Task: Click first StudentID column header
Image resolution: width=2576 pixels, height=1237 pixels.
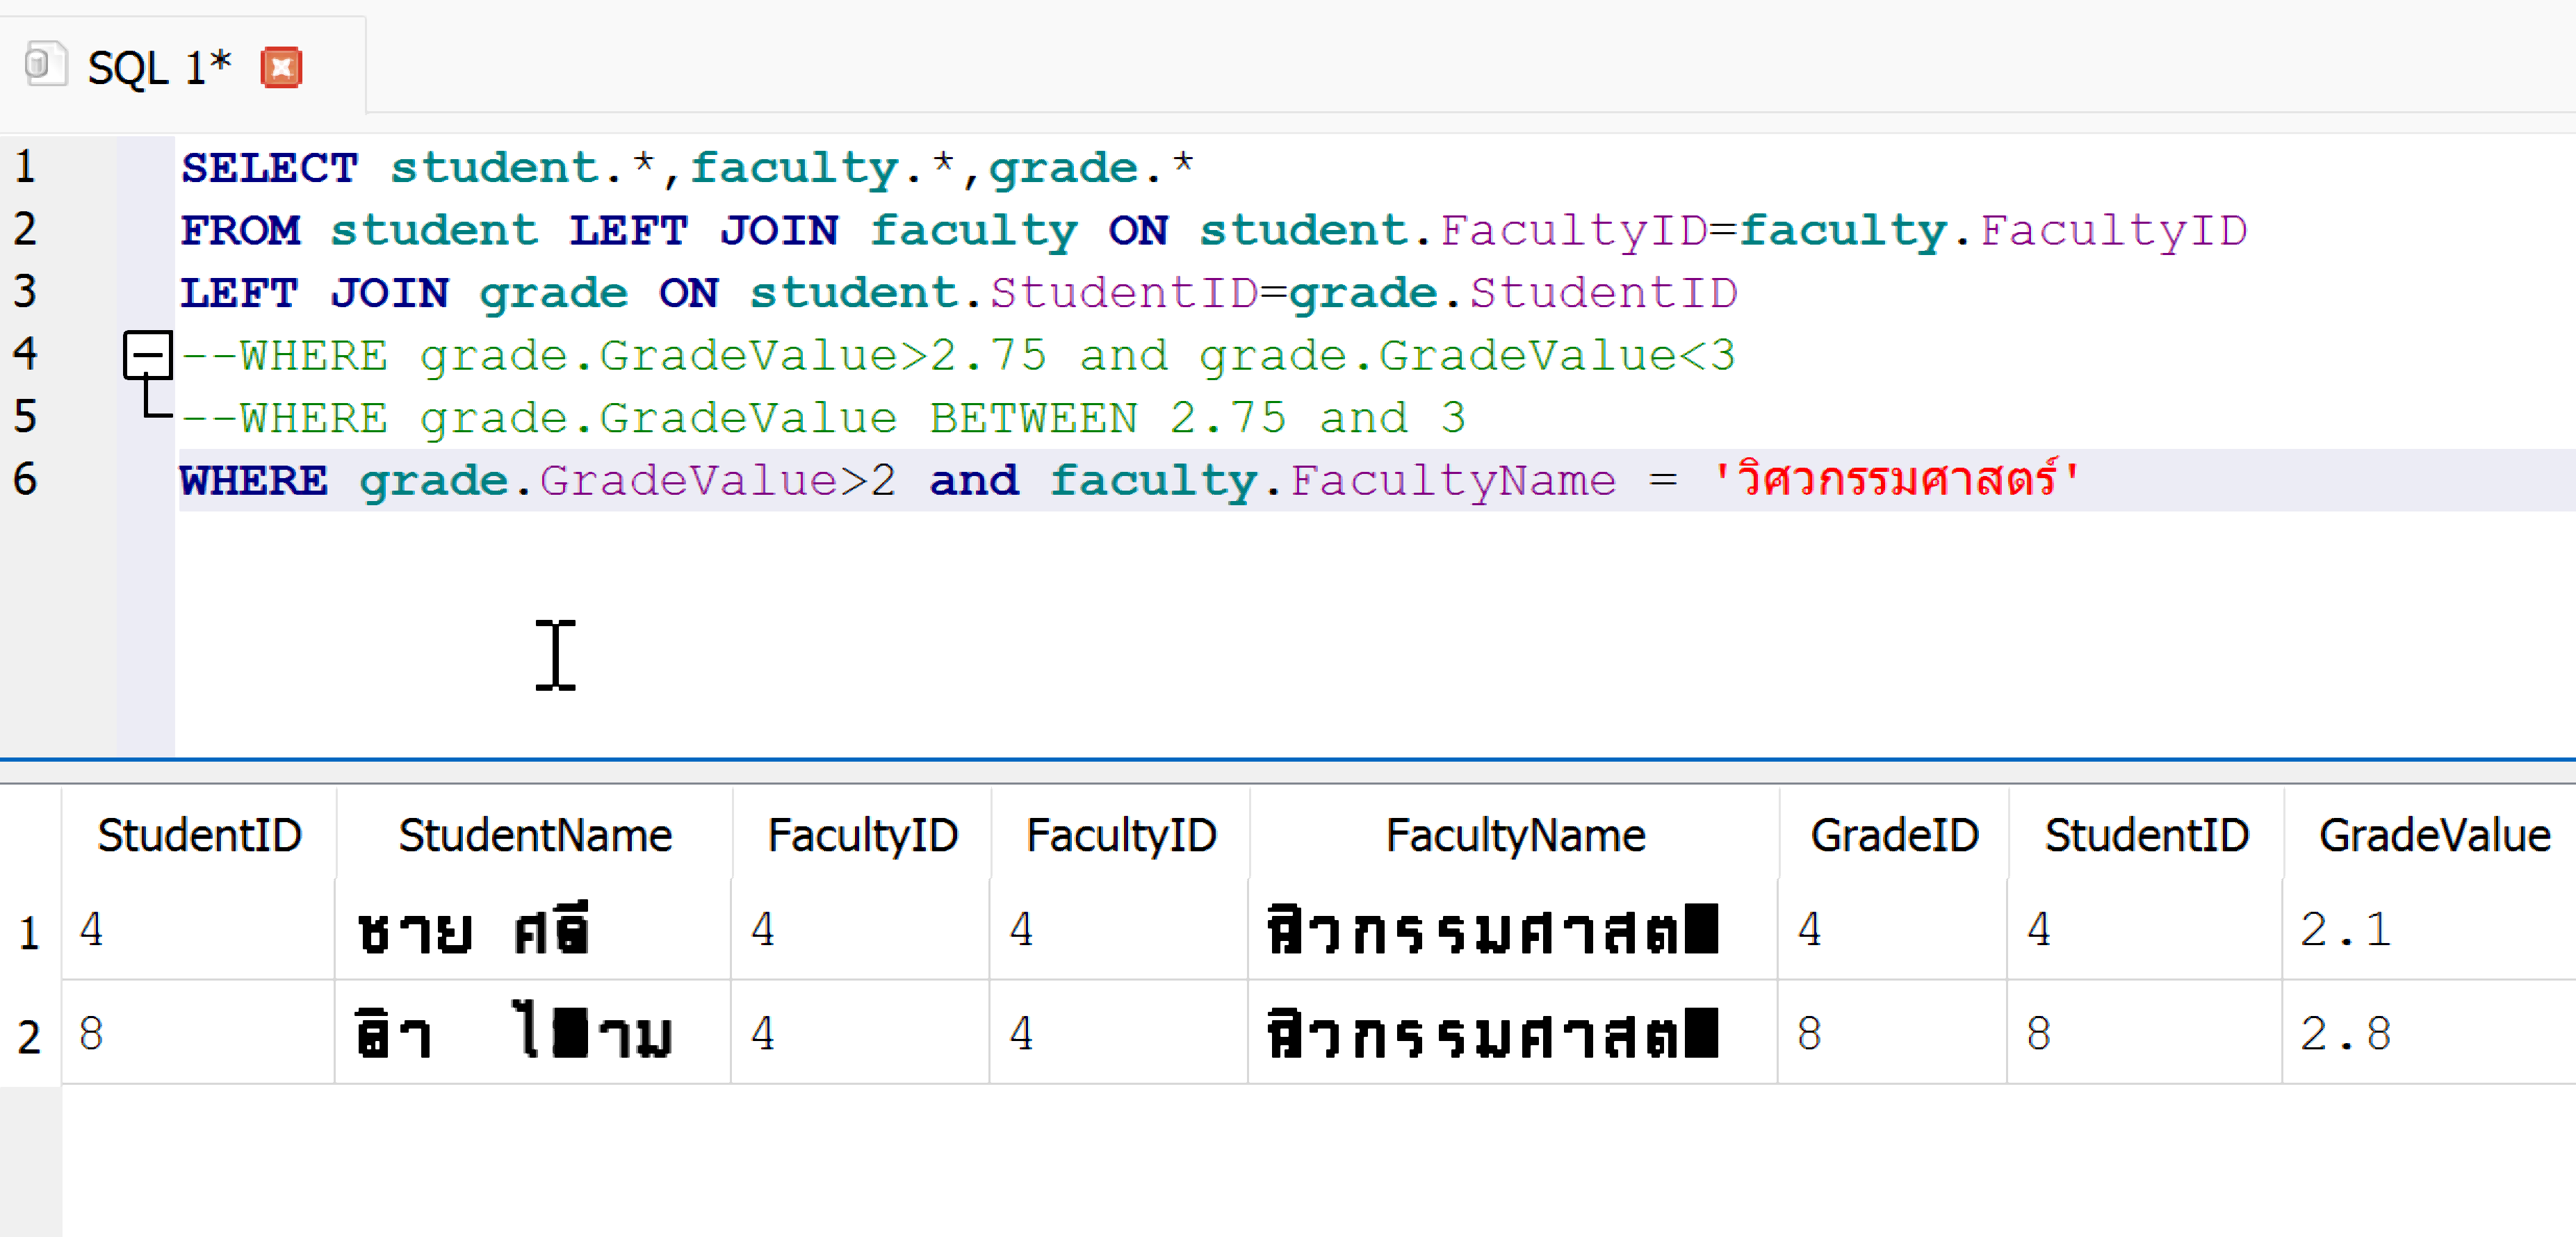Action: [199, 835]
